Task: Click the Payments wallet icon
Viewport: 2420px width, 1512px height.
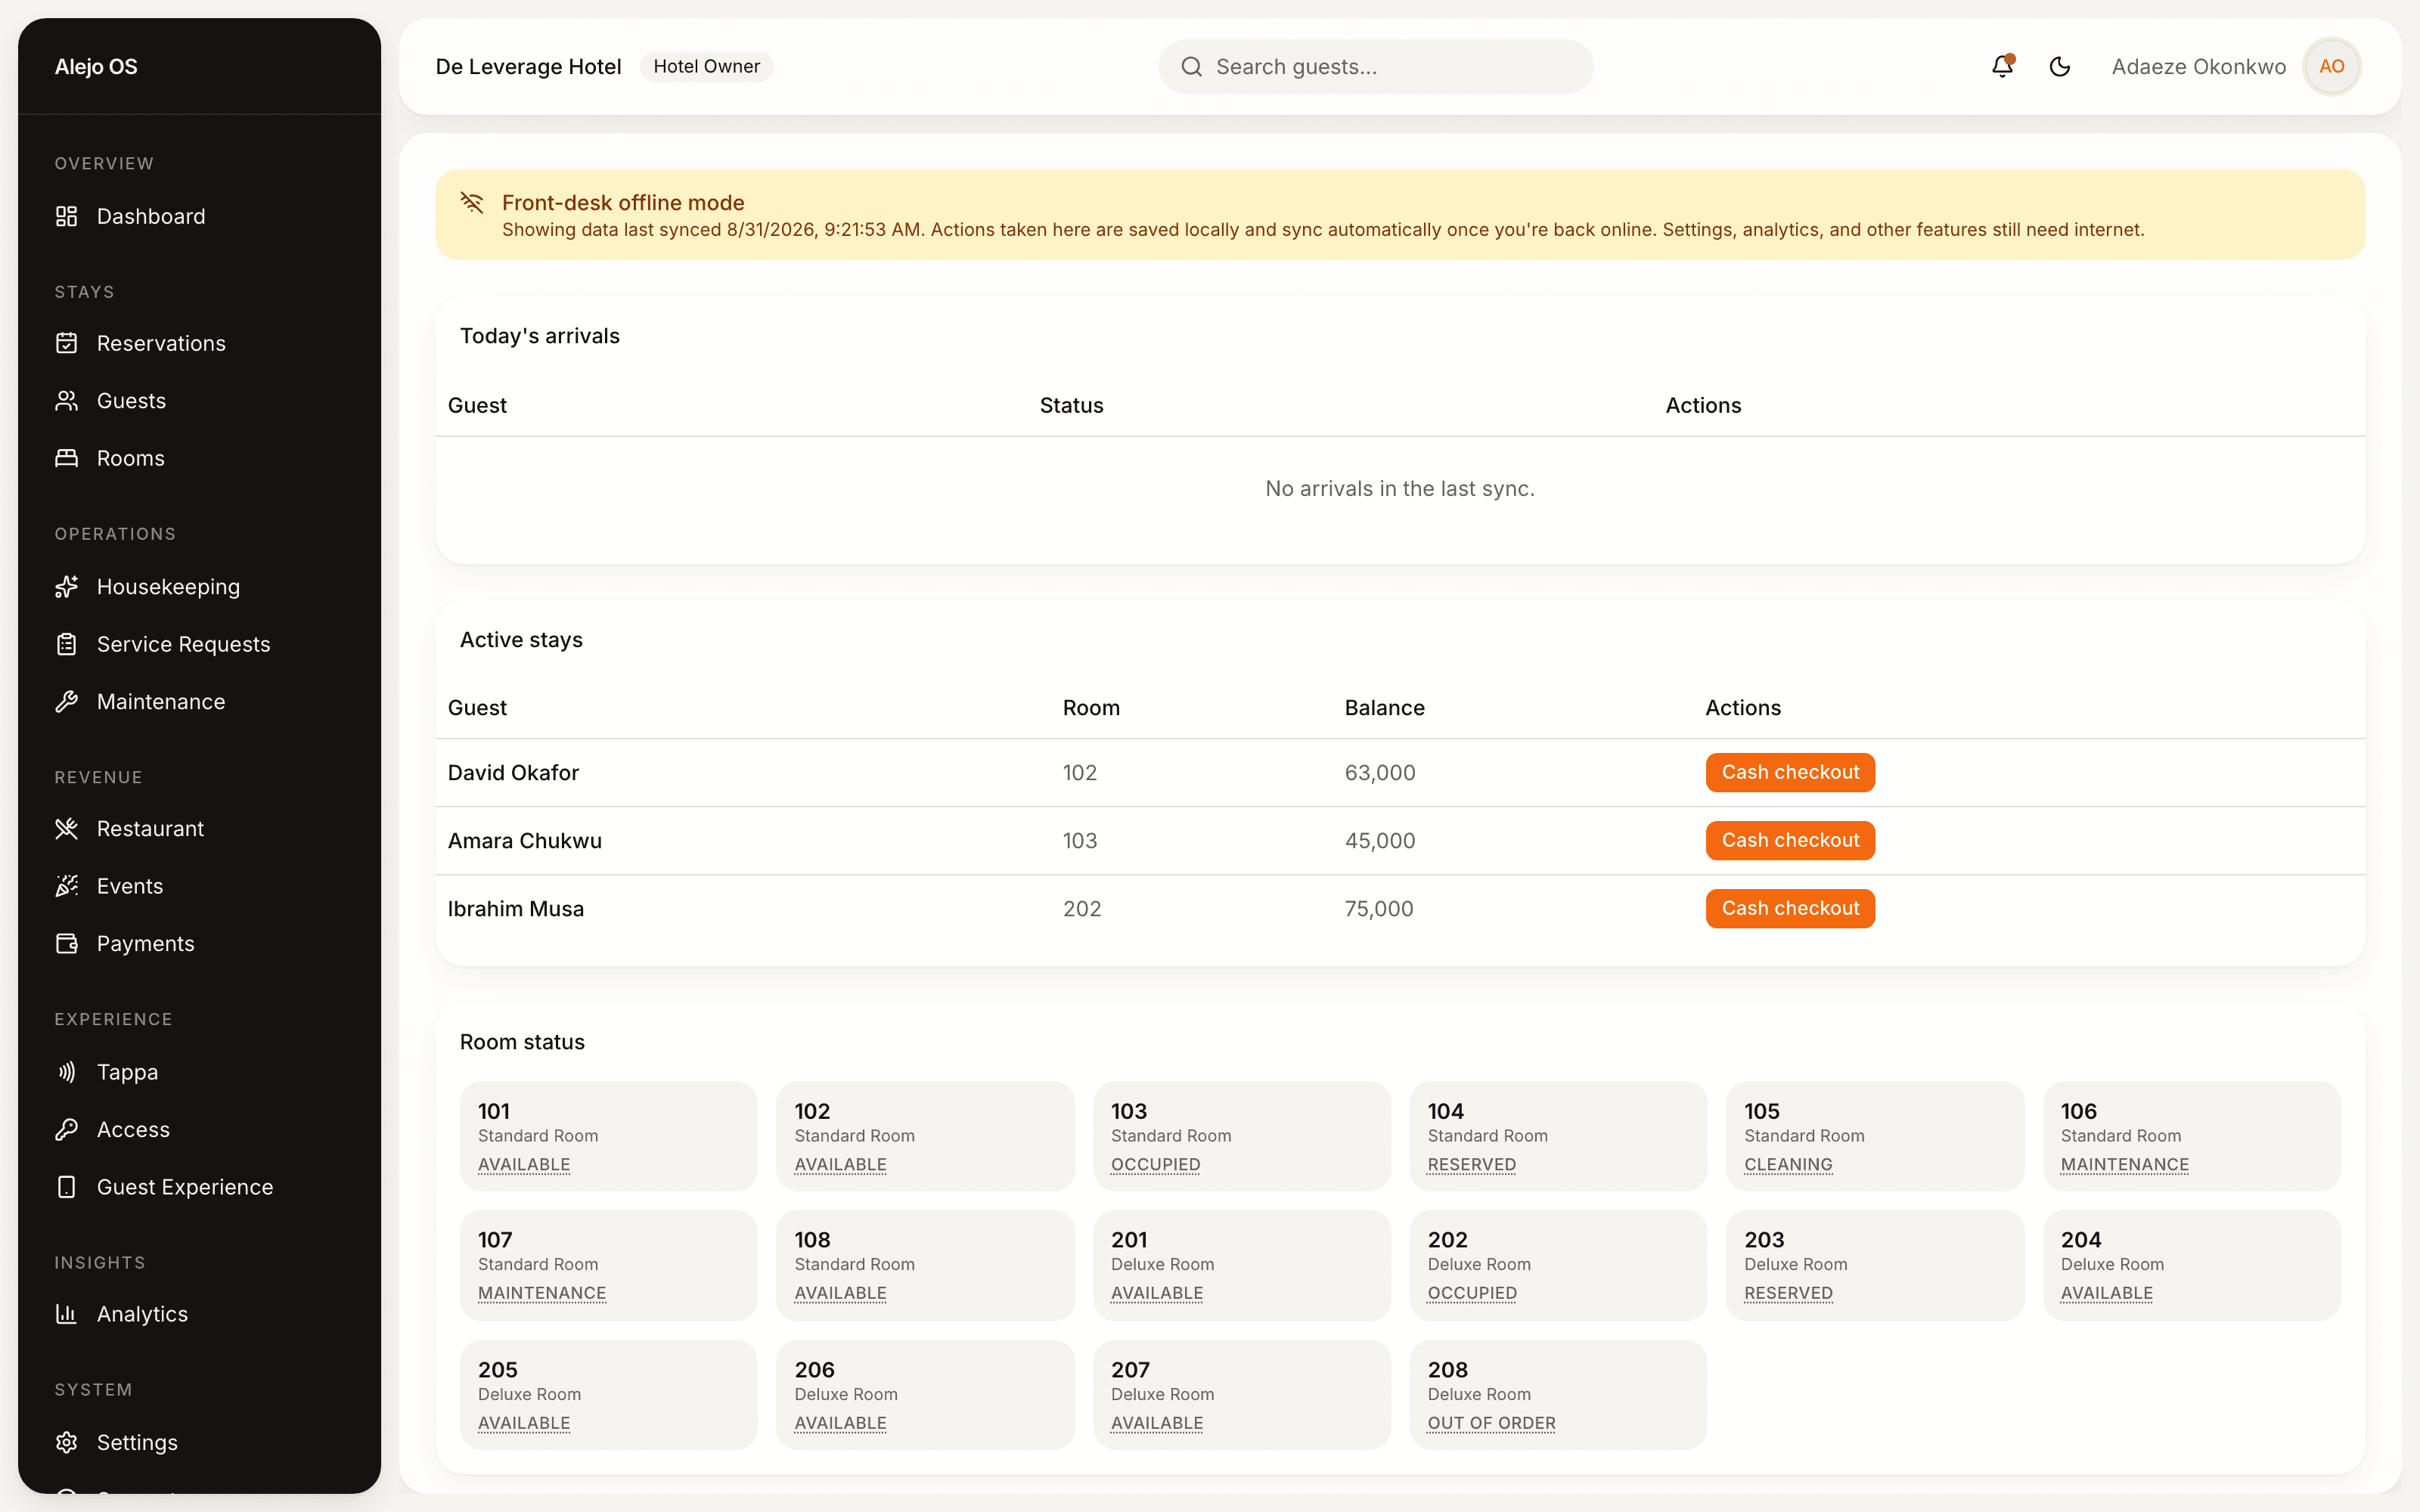Action: [x=66, y=944]
